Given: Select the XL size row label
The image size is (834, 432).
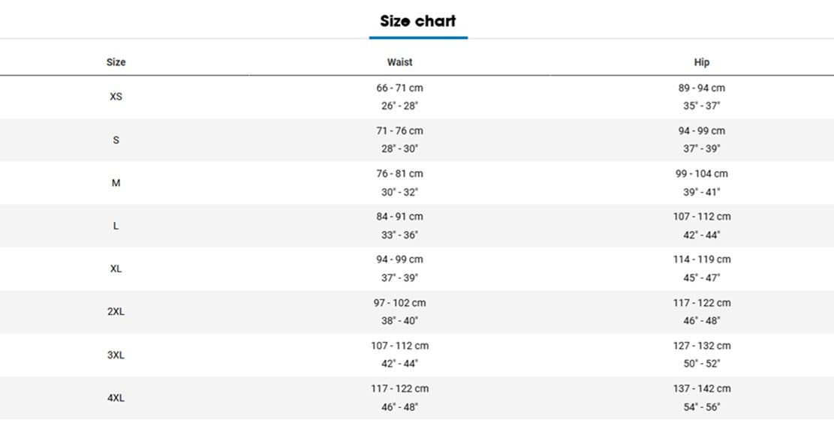Looking at the screenshot, I should click(116, 268).
